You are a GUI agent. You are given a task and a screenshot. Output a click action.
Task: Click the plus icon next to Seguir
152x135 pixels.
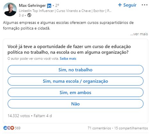pyautogui.click(x=120, y=5)
